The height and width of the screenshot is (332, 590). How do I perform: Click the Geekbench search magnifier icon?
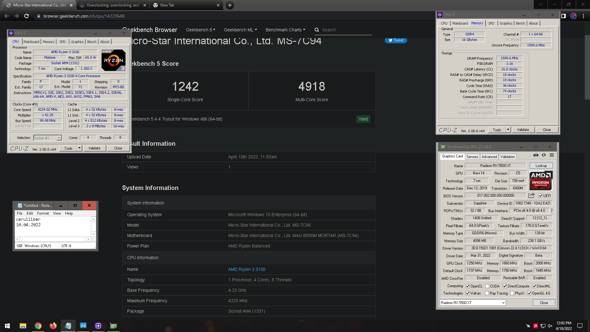317,30
